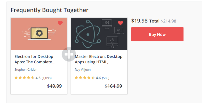Click star rating of Ray Viljoen's course
The image size is (207, 105).
click(85, 78)
